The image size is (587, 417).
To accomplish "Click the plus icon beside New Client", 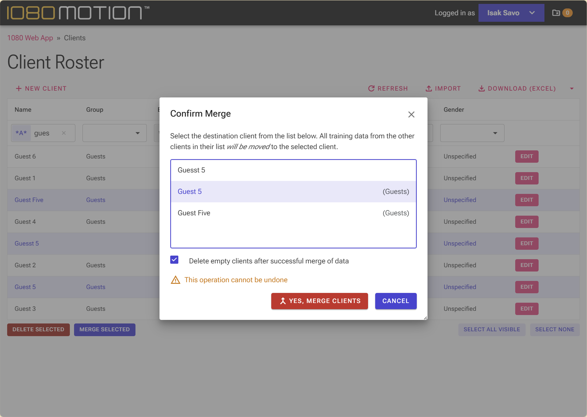I will 19,88.
